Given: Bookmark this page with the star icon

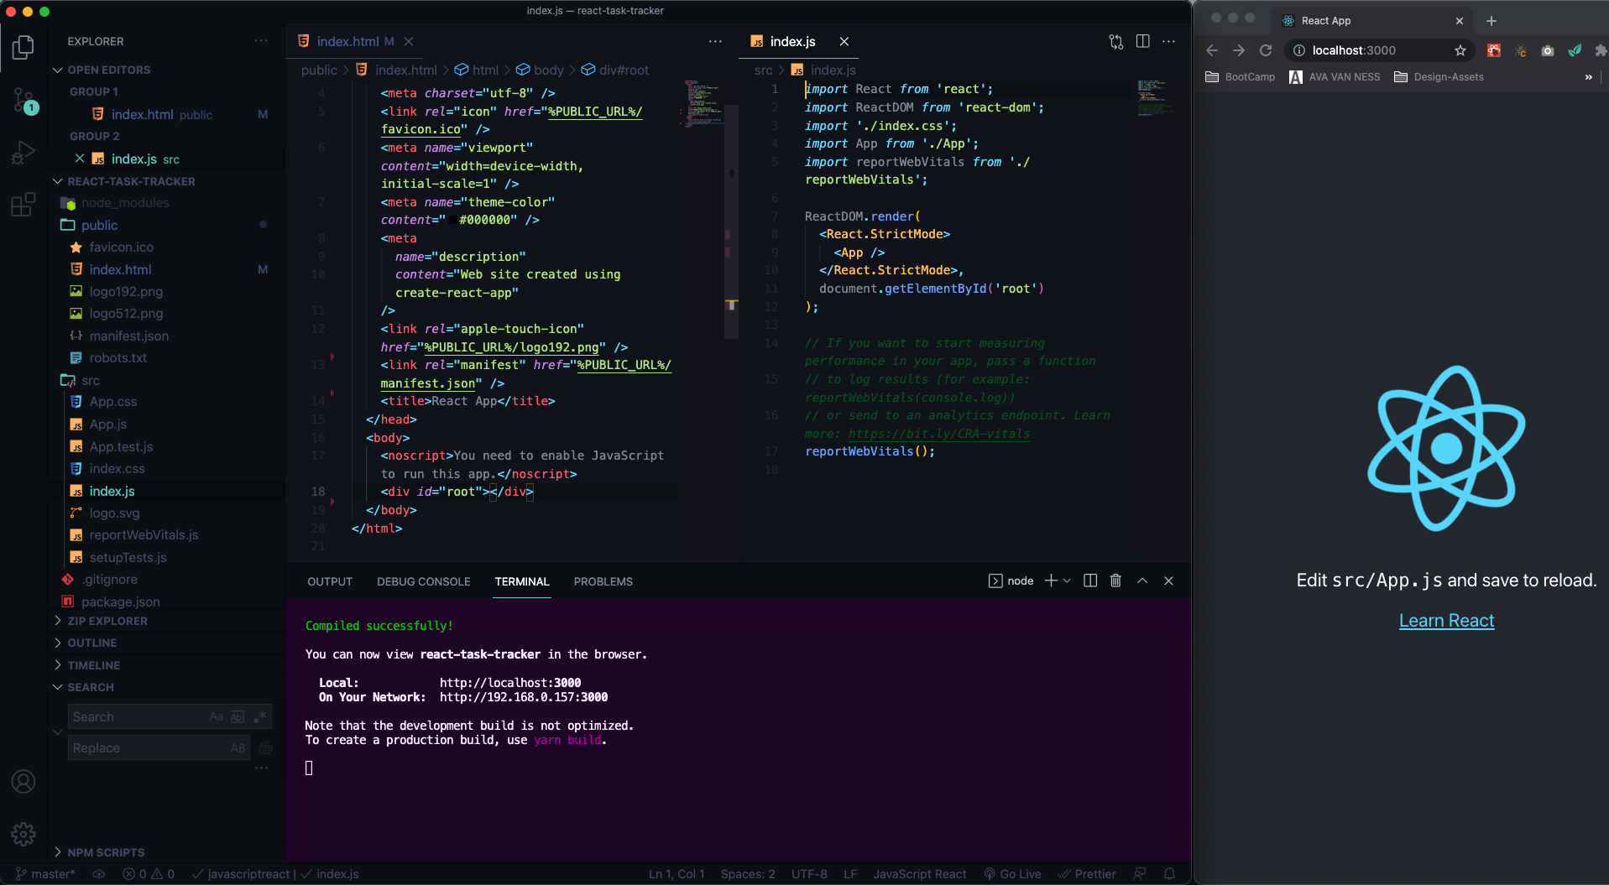Looking at the screenshot, I should 1460,50.
